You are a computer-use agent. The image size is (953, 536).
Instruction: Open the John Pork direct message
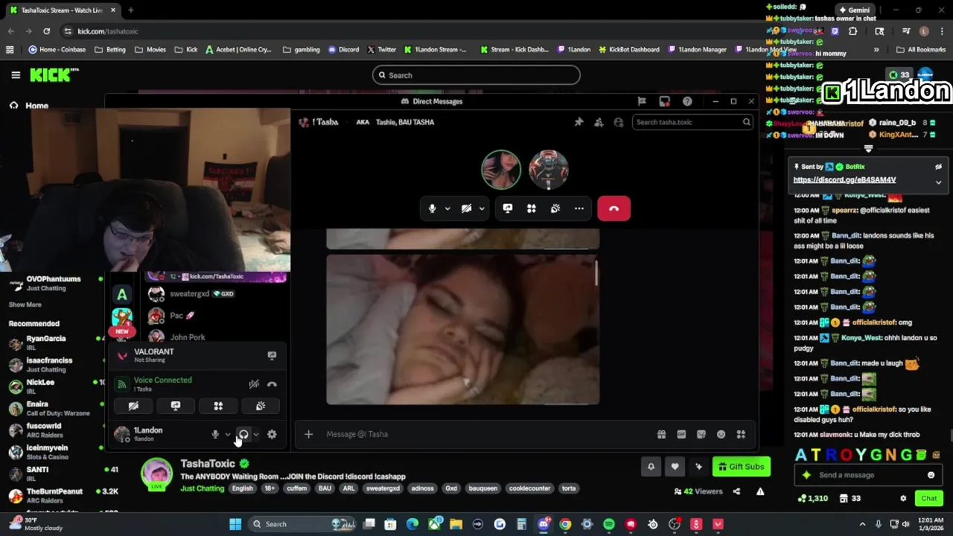pyautogui.click(x=216, y=337)
